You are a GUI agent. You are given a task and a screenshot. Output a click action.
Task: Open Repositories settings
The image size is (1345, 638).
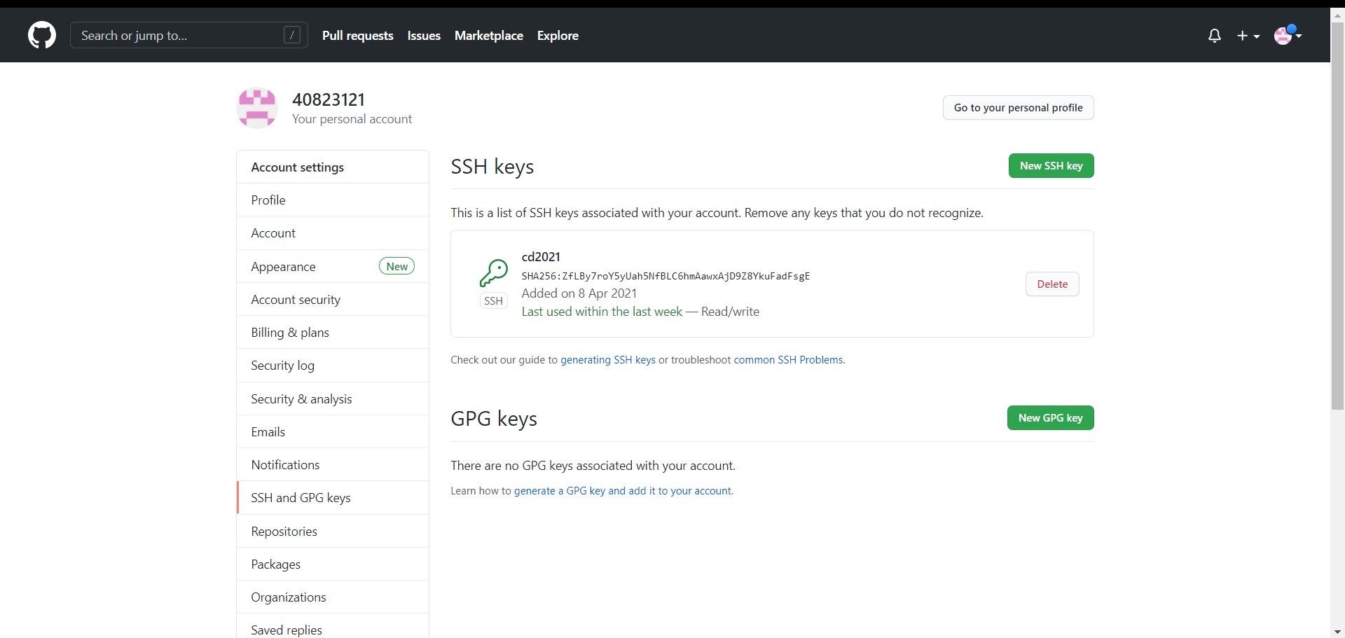pyautogui.click(x=333, y=532)
